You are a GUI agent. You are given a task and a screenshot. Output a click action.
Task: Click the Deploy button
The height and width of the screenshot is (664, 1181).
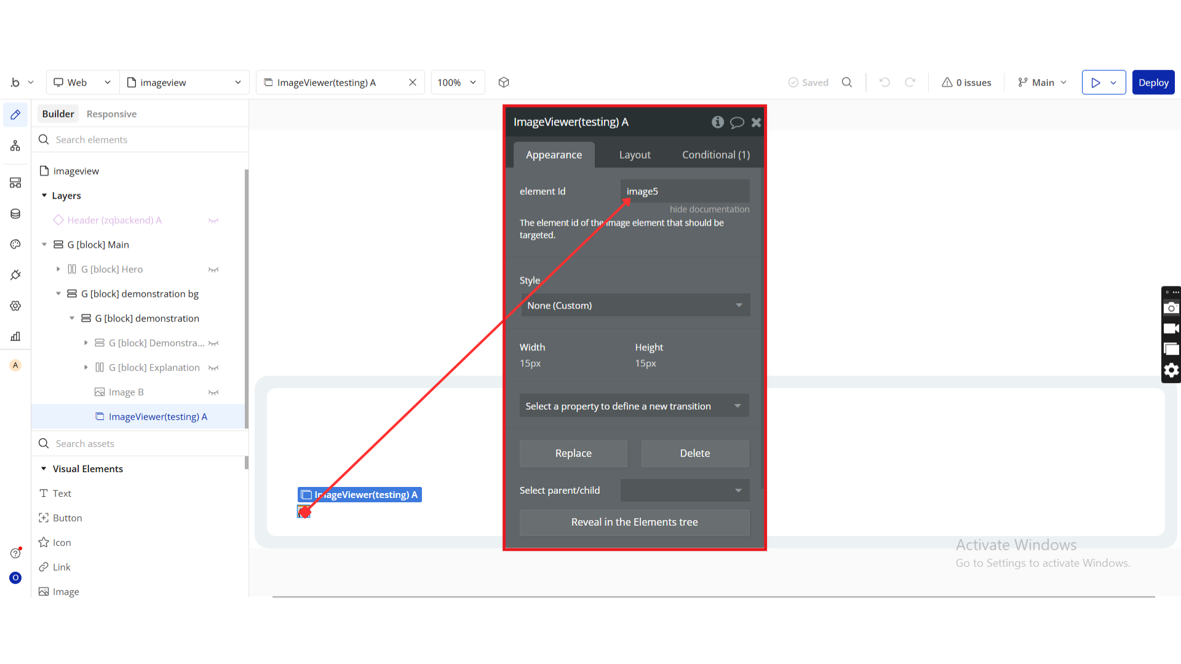click(x=1153, y=82)
